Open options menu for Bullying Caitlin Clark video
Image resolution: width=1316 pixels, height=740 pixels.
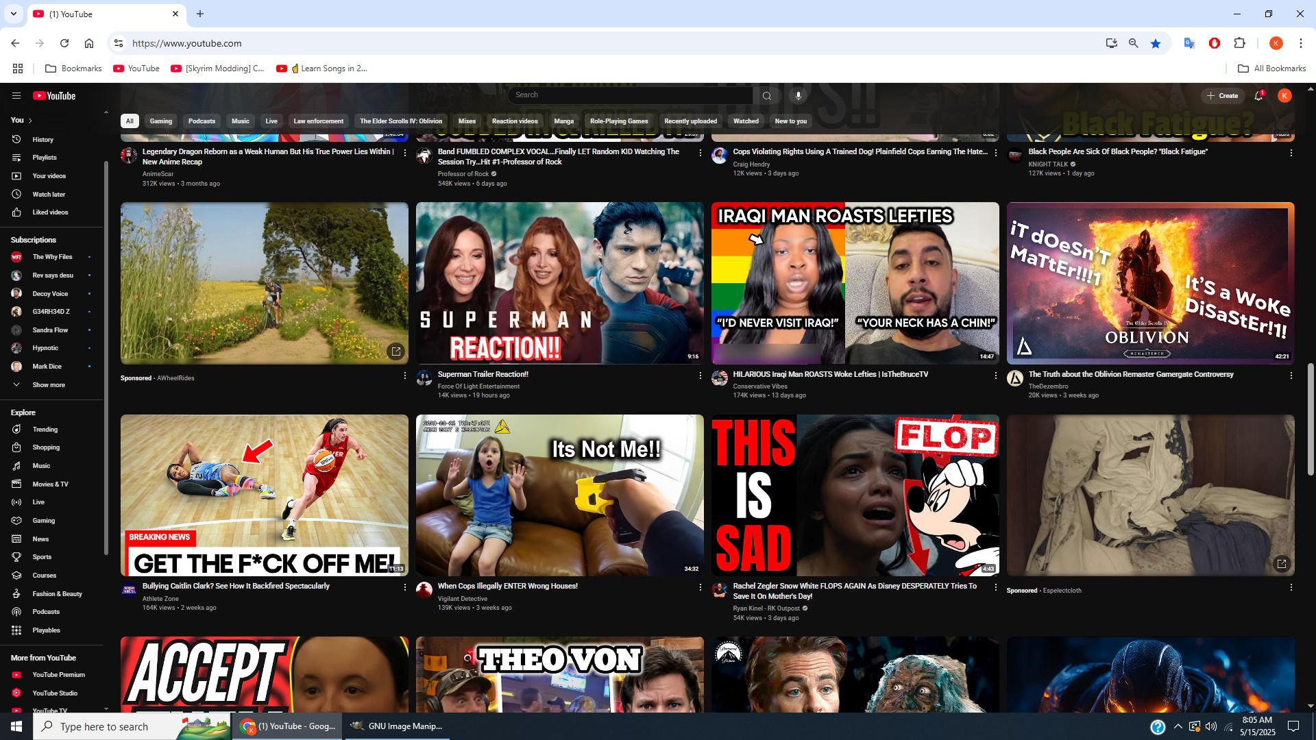tap(404, 587)
